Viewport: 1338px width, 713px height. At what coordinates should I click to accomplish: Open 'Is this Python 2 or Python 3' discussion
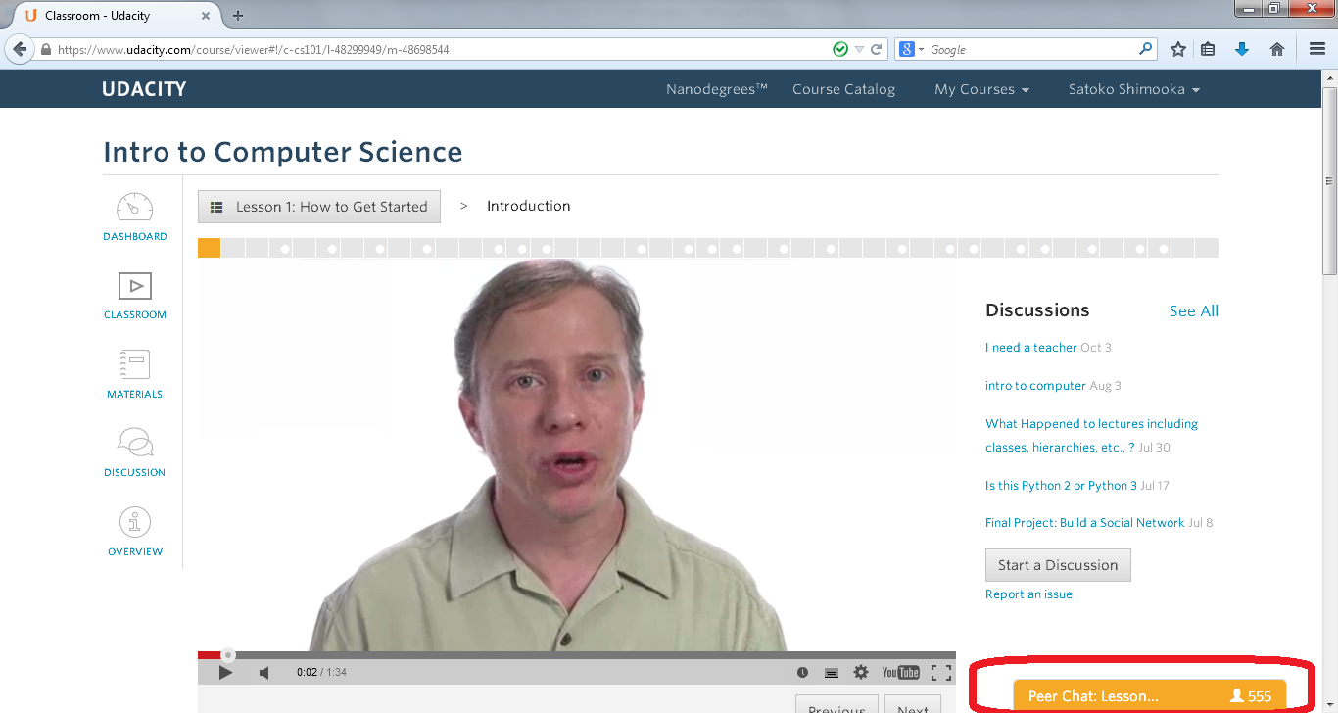pyautogui.click(x=1061, y=486)
